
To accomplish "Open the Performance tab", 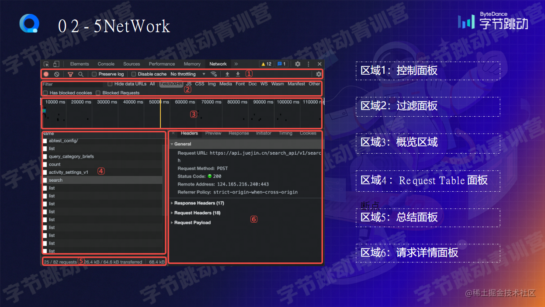I will coord(162,64).
